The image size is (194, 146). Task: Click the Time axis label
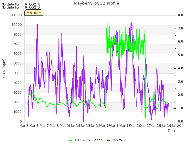tap(172, 130)
